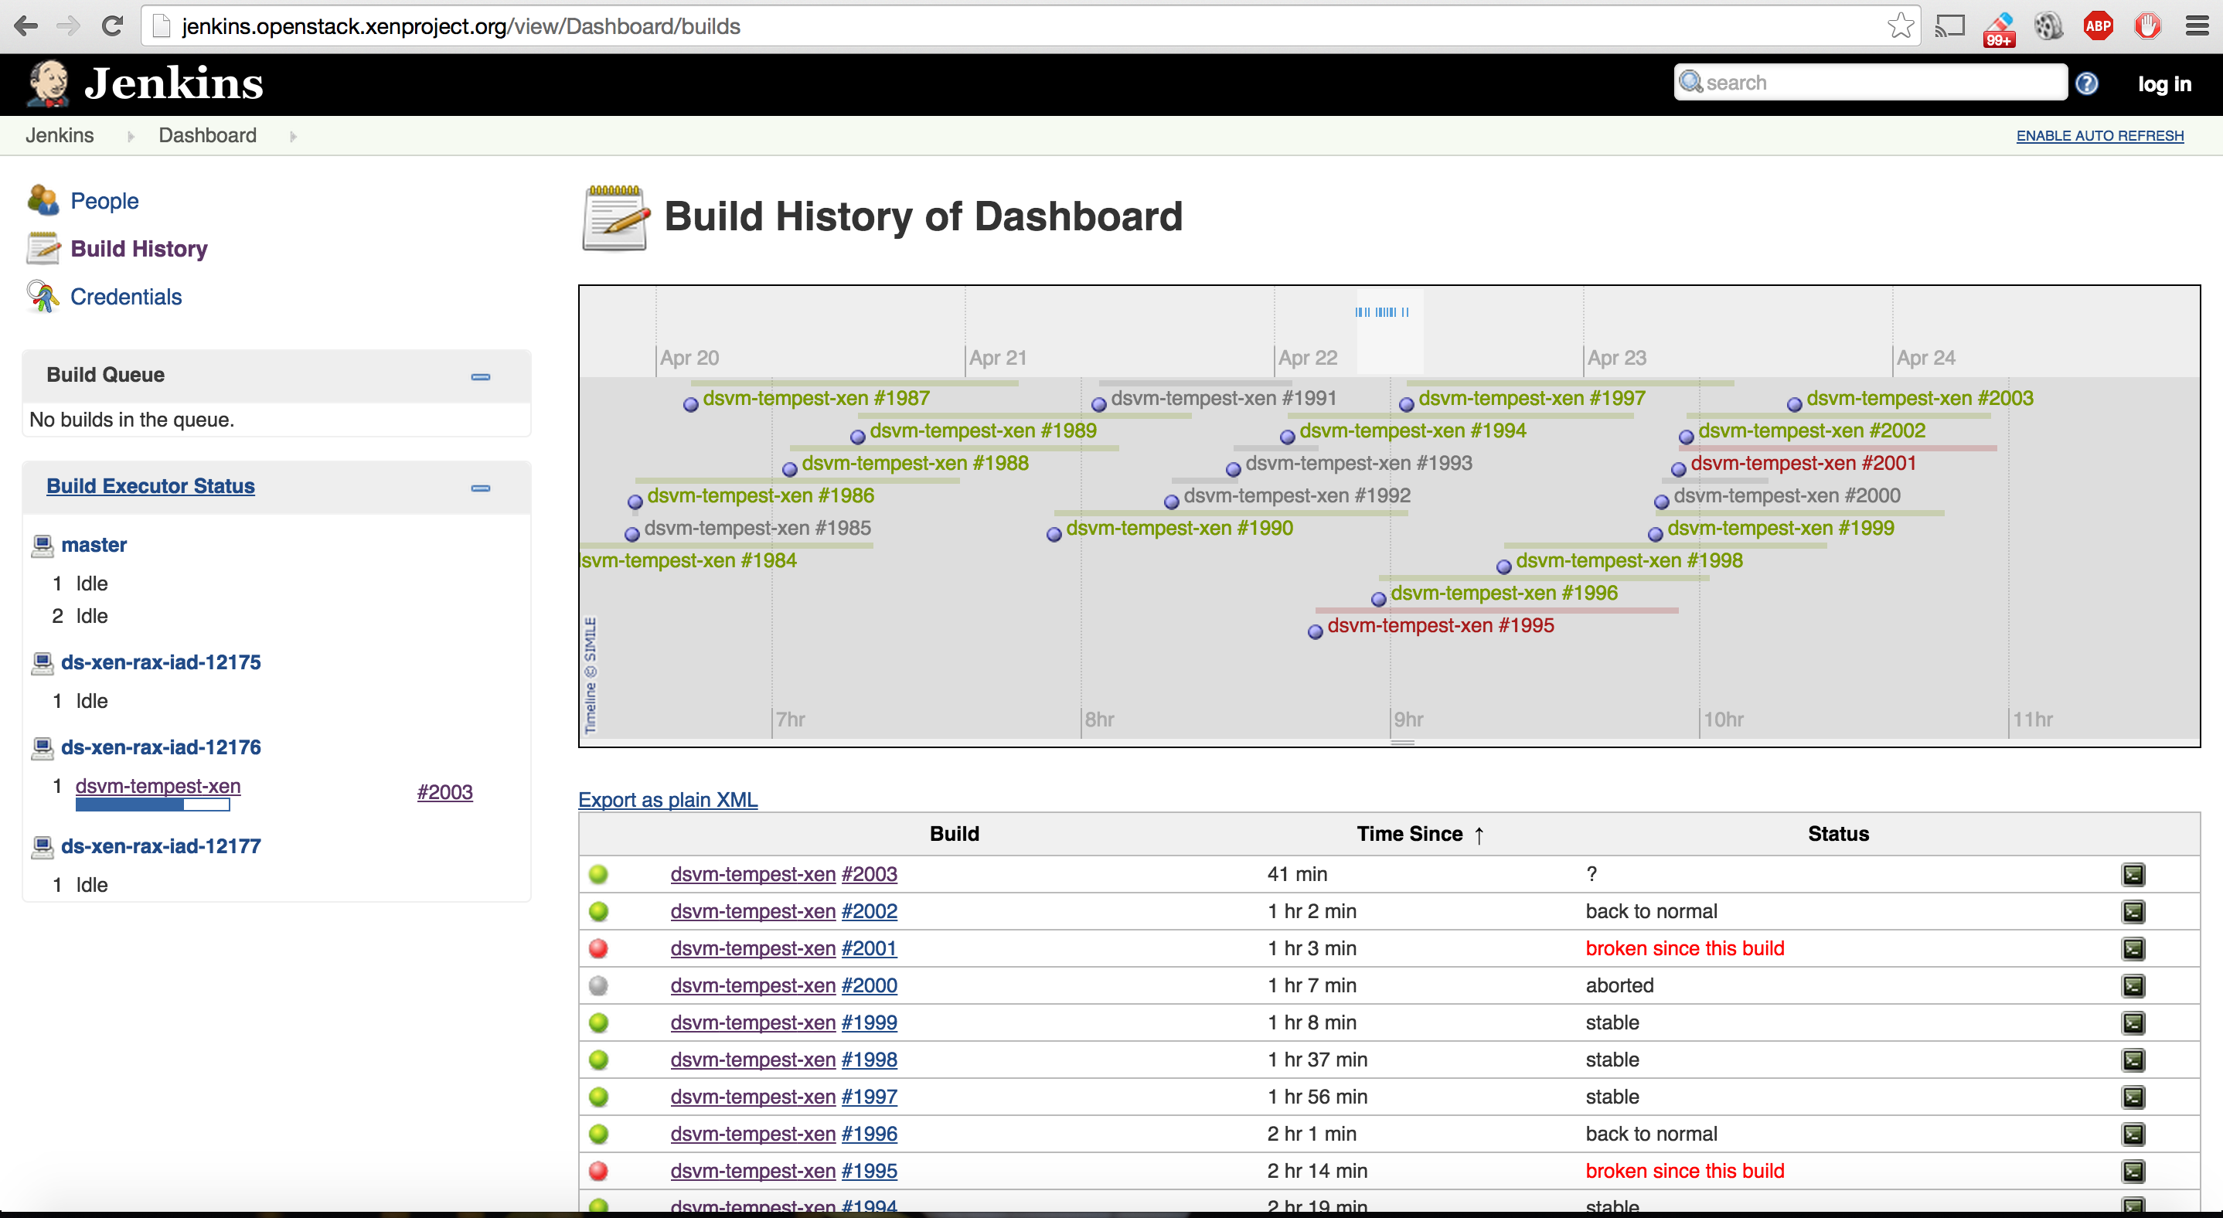Sort table by Status column header
The image size is (2223, 1218).
pos(1837,833)
